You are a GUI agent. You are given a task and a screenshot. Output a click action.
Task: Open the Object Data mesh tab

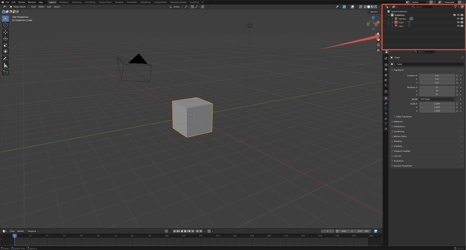click(x=386, y=124)
